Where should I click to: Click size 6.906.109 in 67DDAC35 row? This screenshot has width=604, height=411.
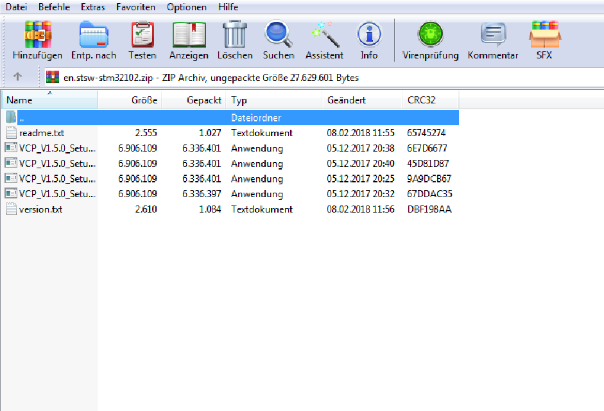pyautogui.click(x=137, y=194)
